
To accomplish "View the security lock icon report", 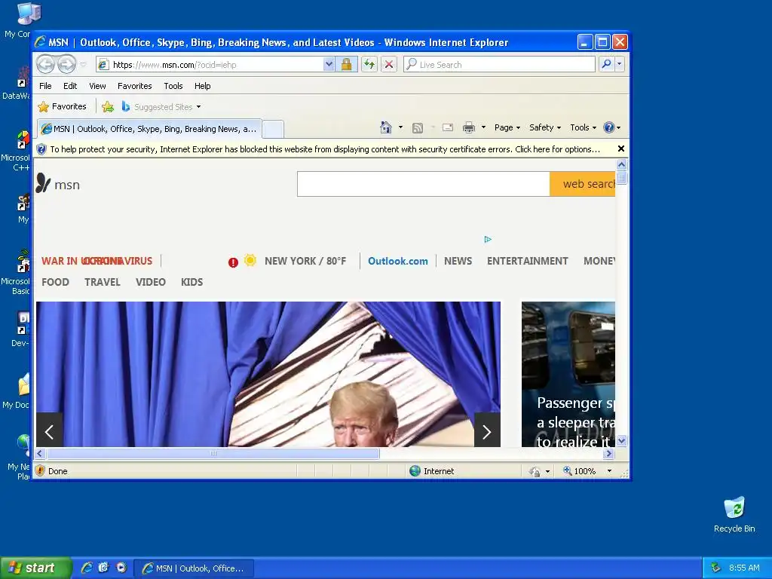I will pos(346,65).
